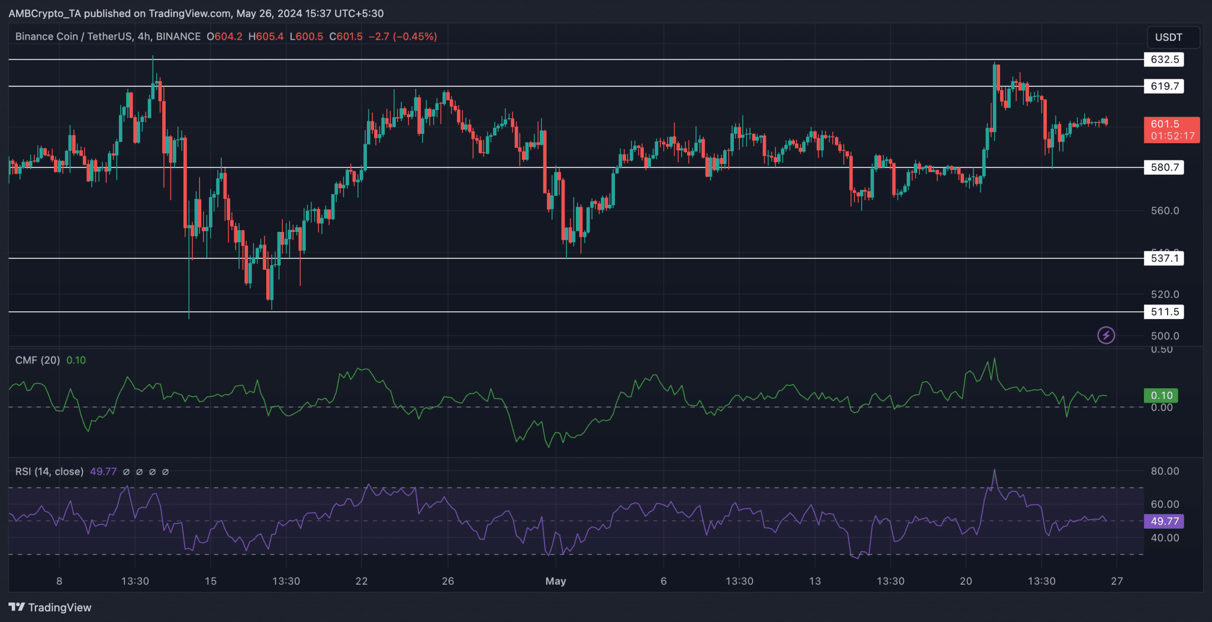
Task: Click the AMBCrypto_TA published caption text
Action: point(196,14)
